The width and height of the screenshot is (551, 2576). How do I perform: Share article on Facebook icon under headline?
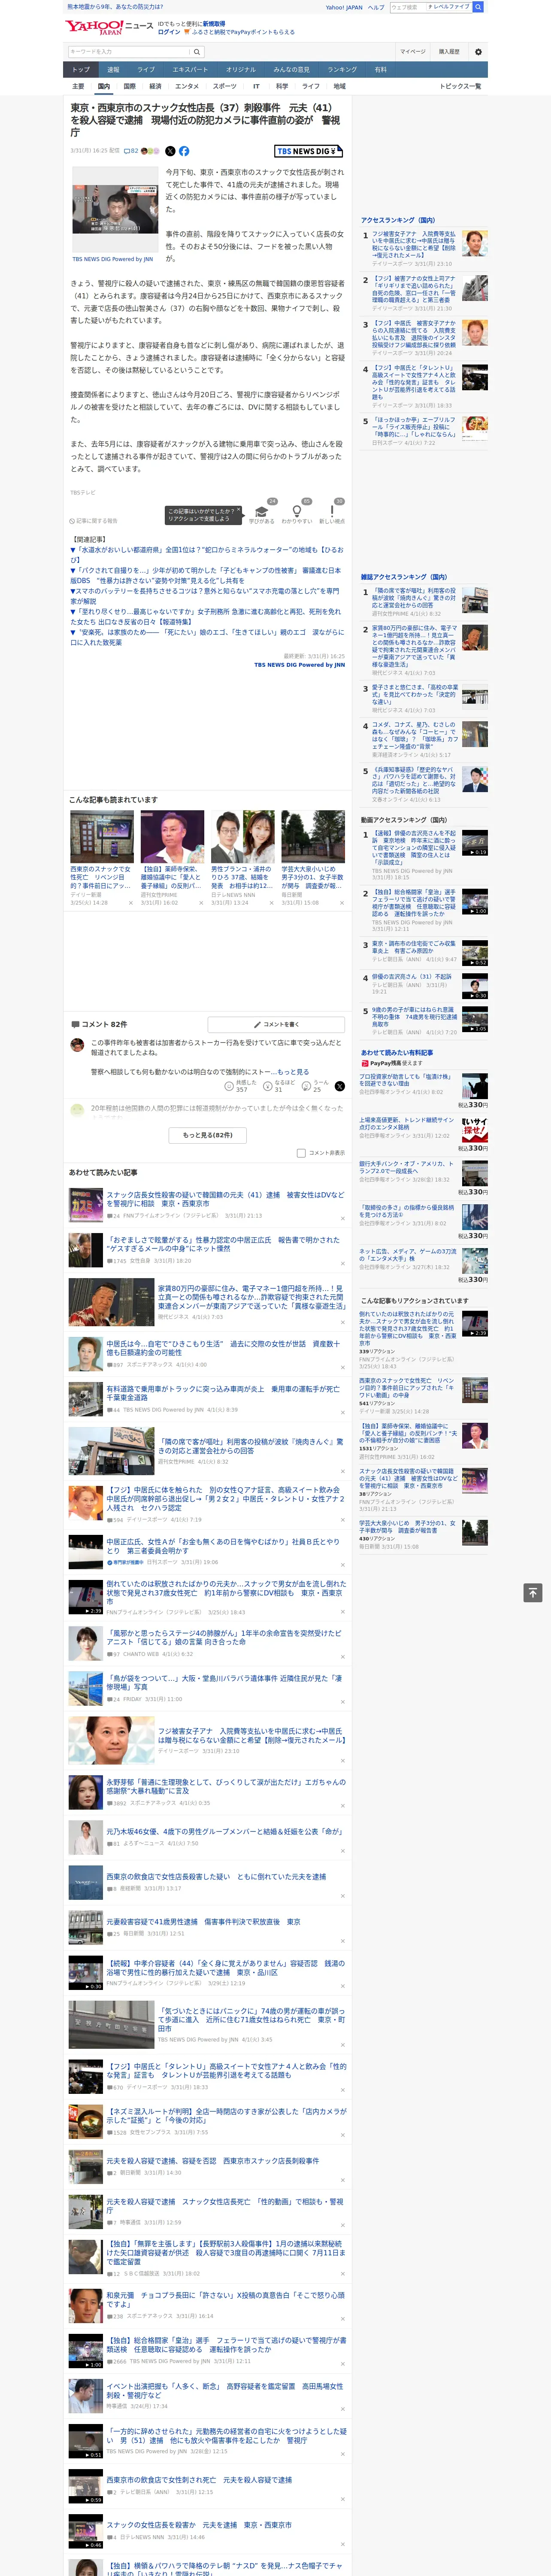pyautogui.click(x=184, y=151)
